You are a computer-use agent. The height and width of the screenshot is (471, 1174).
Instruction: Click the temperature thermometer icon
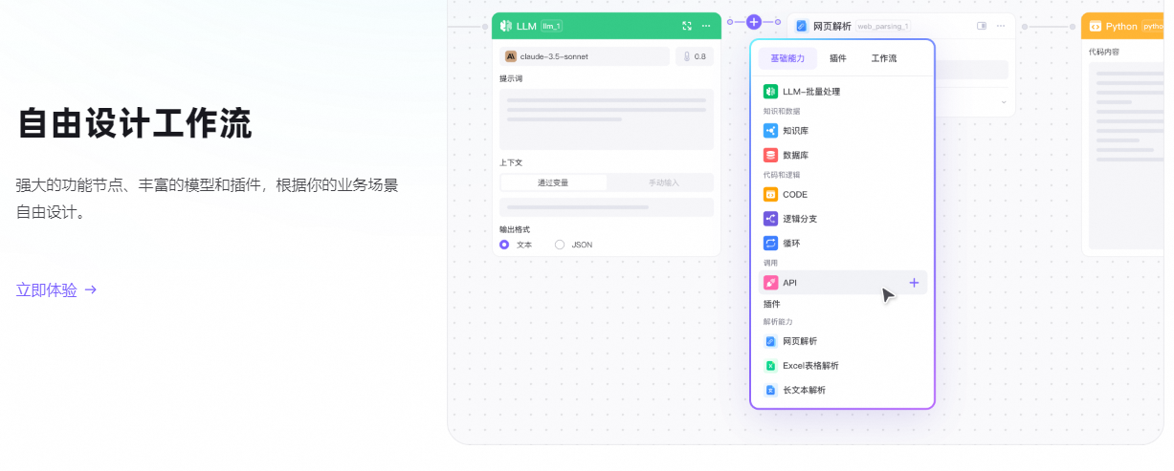(x=685, y=56)
